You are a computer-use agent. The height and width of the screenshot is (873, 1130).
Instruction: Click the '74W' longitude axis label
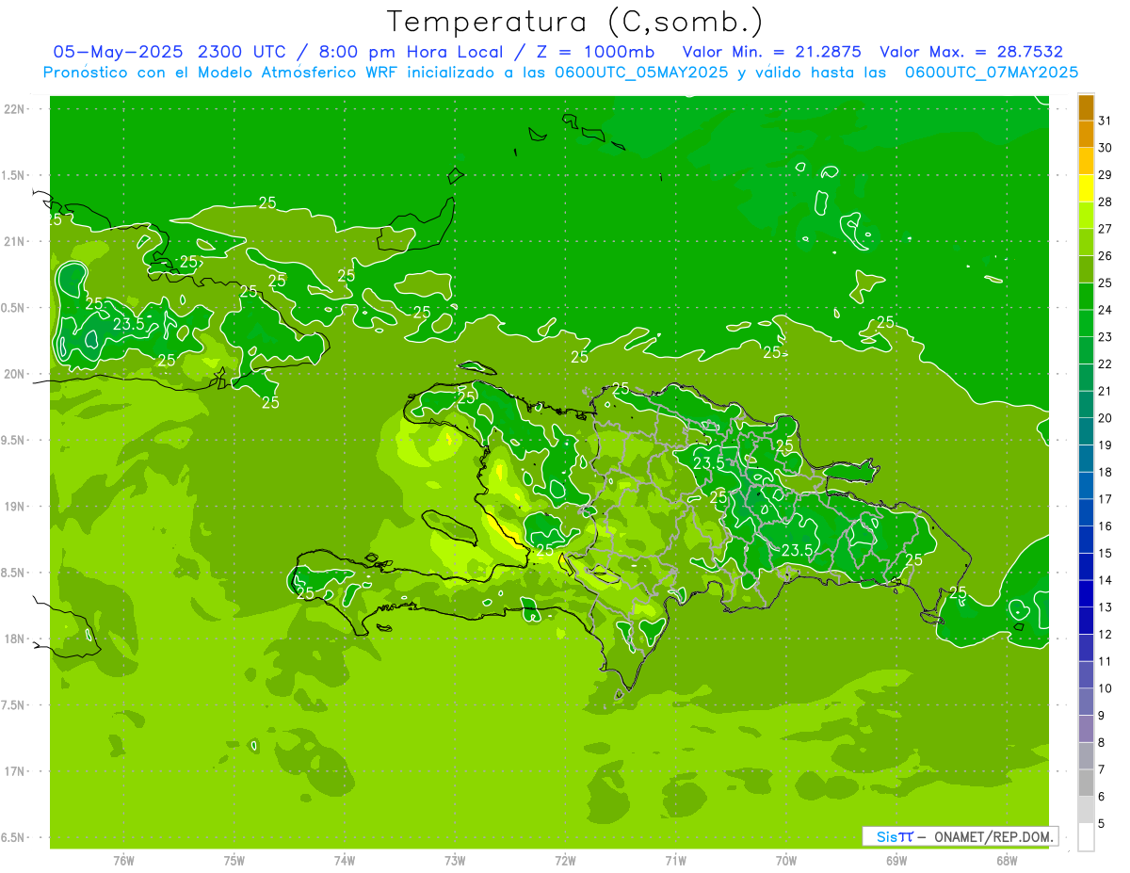pyautogui.click(x=345, y=862)
